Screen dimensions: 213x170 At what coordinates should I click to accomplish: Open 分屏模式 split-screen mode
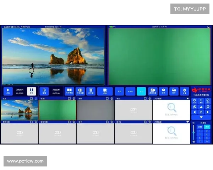pos(69,91)
